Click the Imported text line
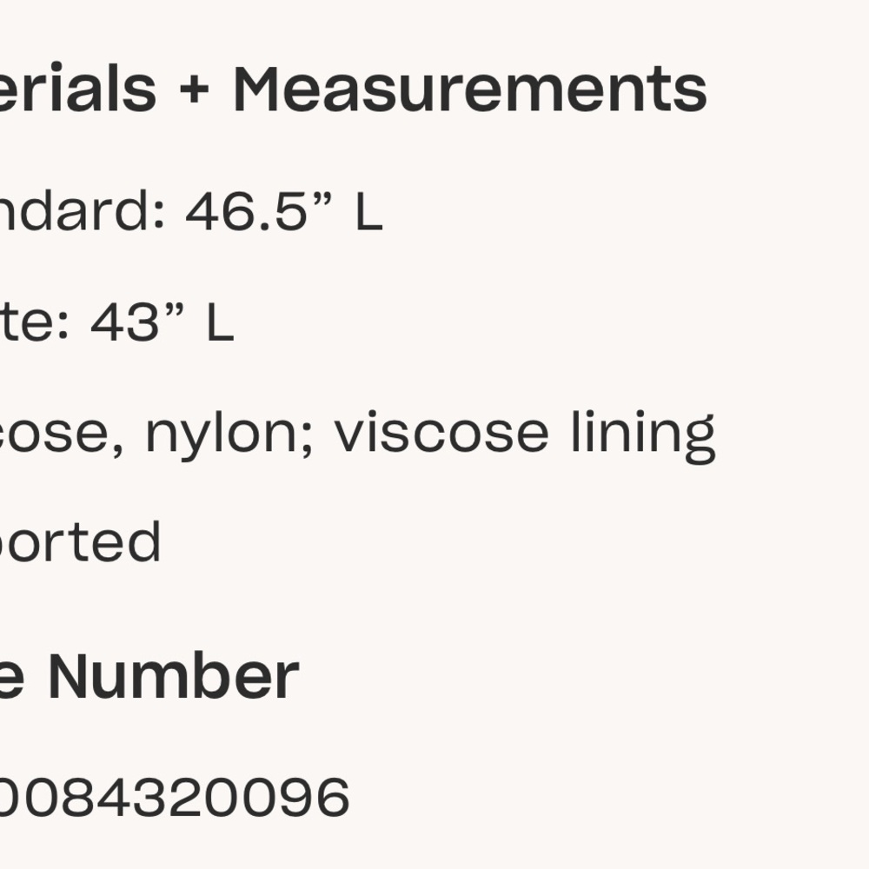 (x=80, y=542)
